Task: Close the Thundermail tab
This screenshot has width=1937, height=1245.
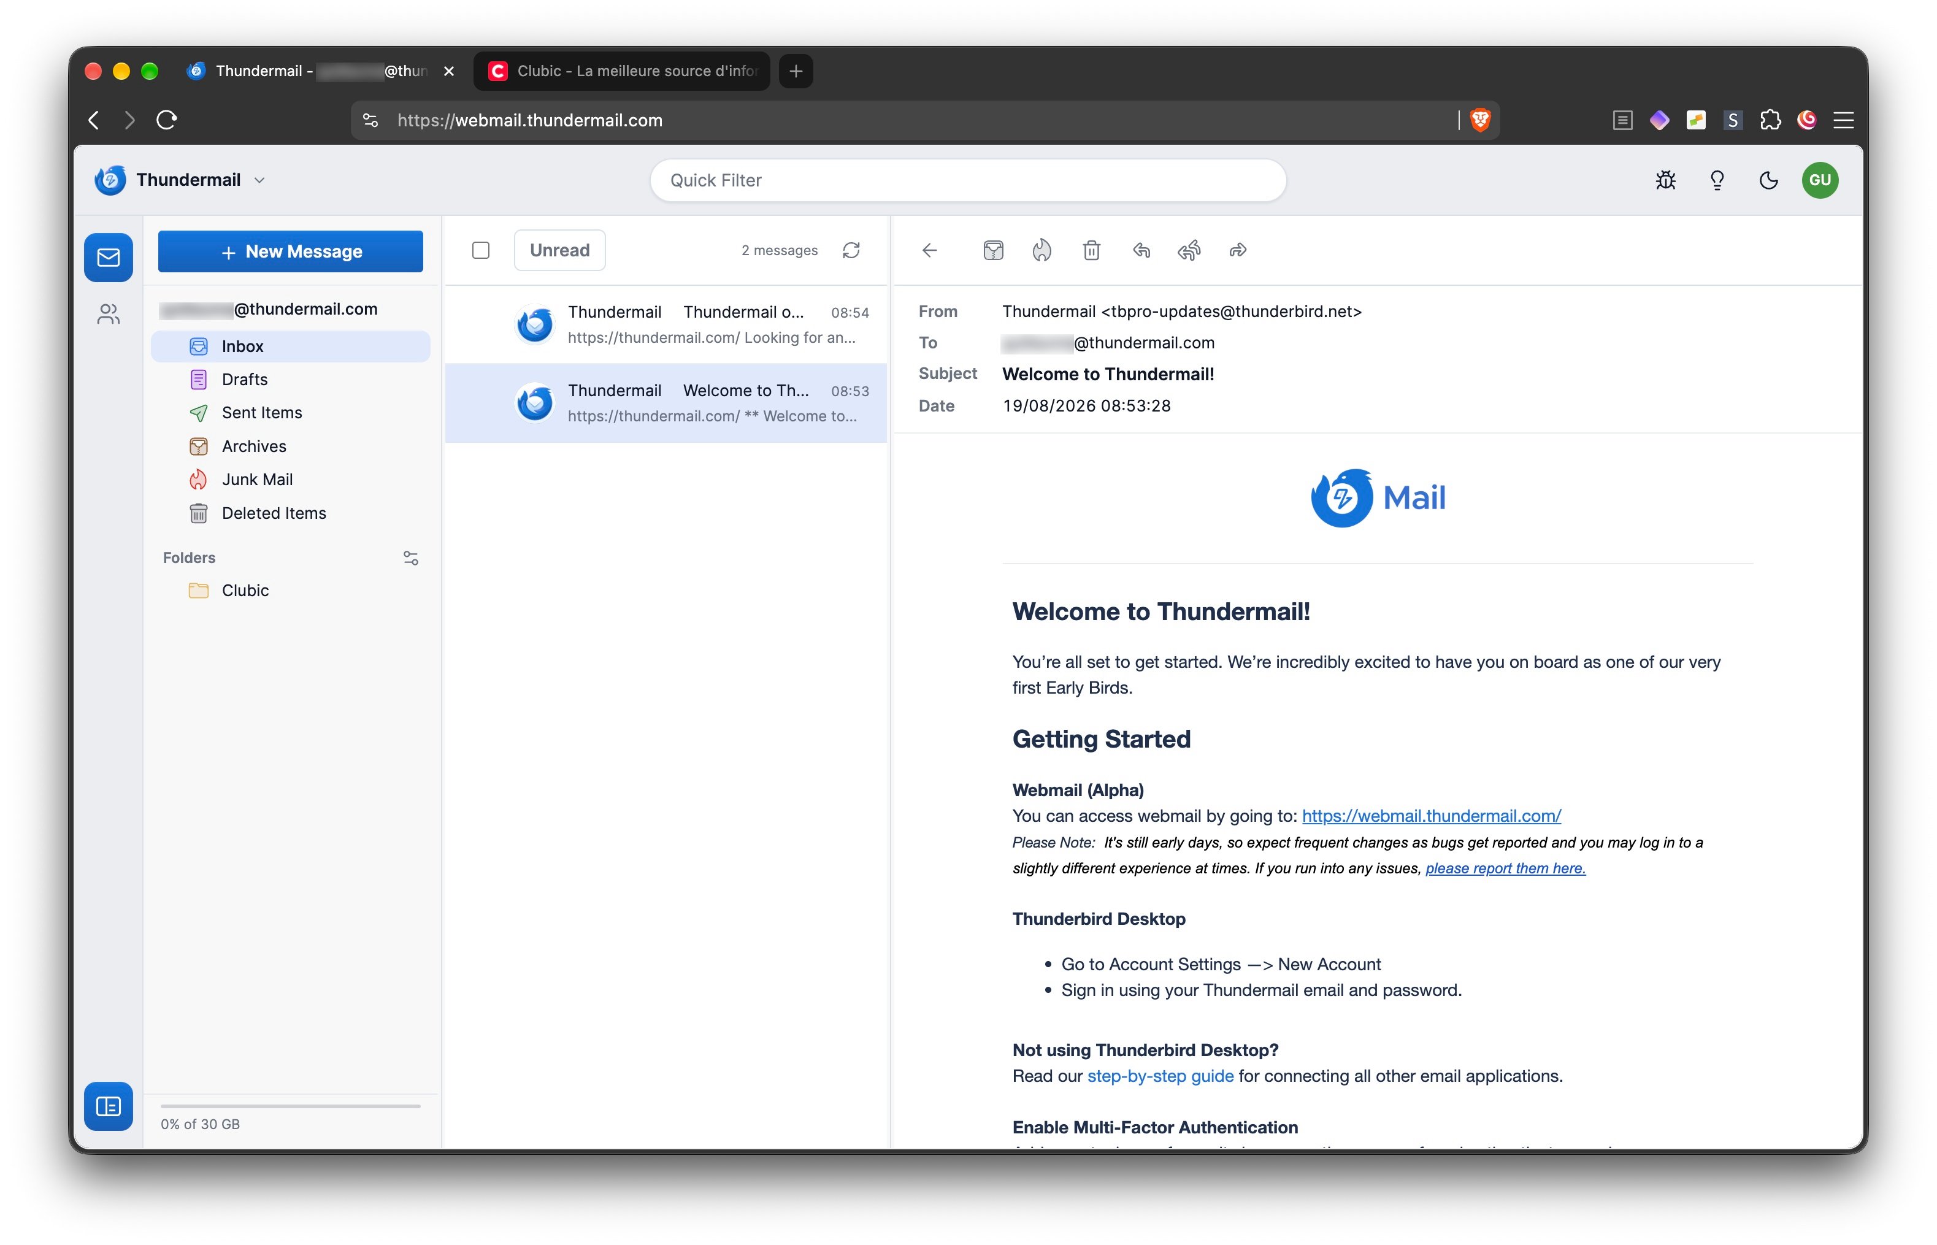Action: (449, 71)
